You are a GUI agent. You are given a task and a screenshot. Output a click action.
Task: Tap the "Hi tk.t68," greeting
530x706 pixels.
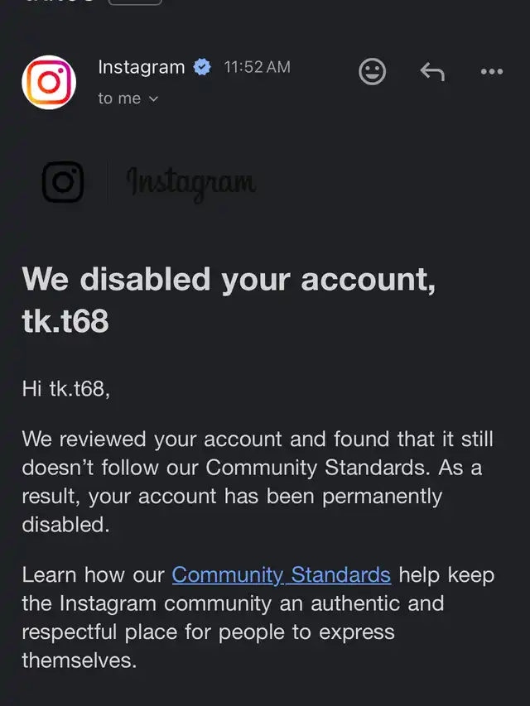[x=65, y=389]
